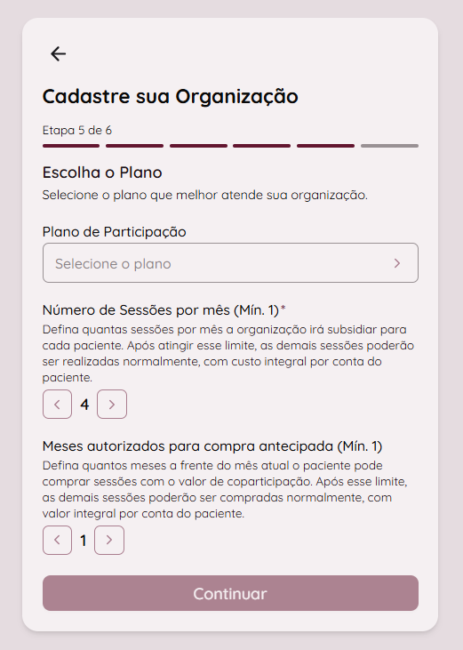Click the 'Etapa 5 de 6' step label
The image size is (463, 650).
(x=77, y=130)
